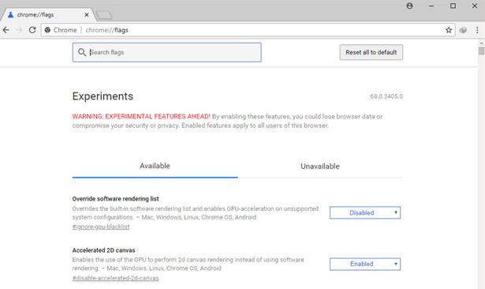Click the Chrome site info icon in address bar
The height and width of the screenshot is (289, 485).
[47, 30]
